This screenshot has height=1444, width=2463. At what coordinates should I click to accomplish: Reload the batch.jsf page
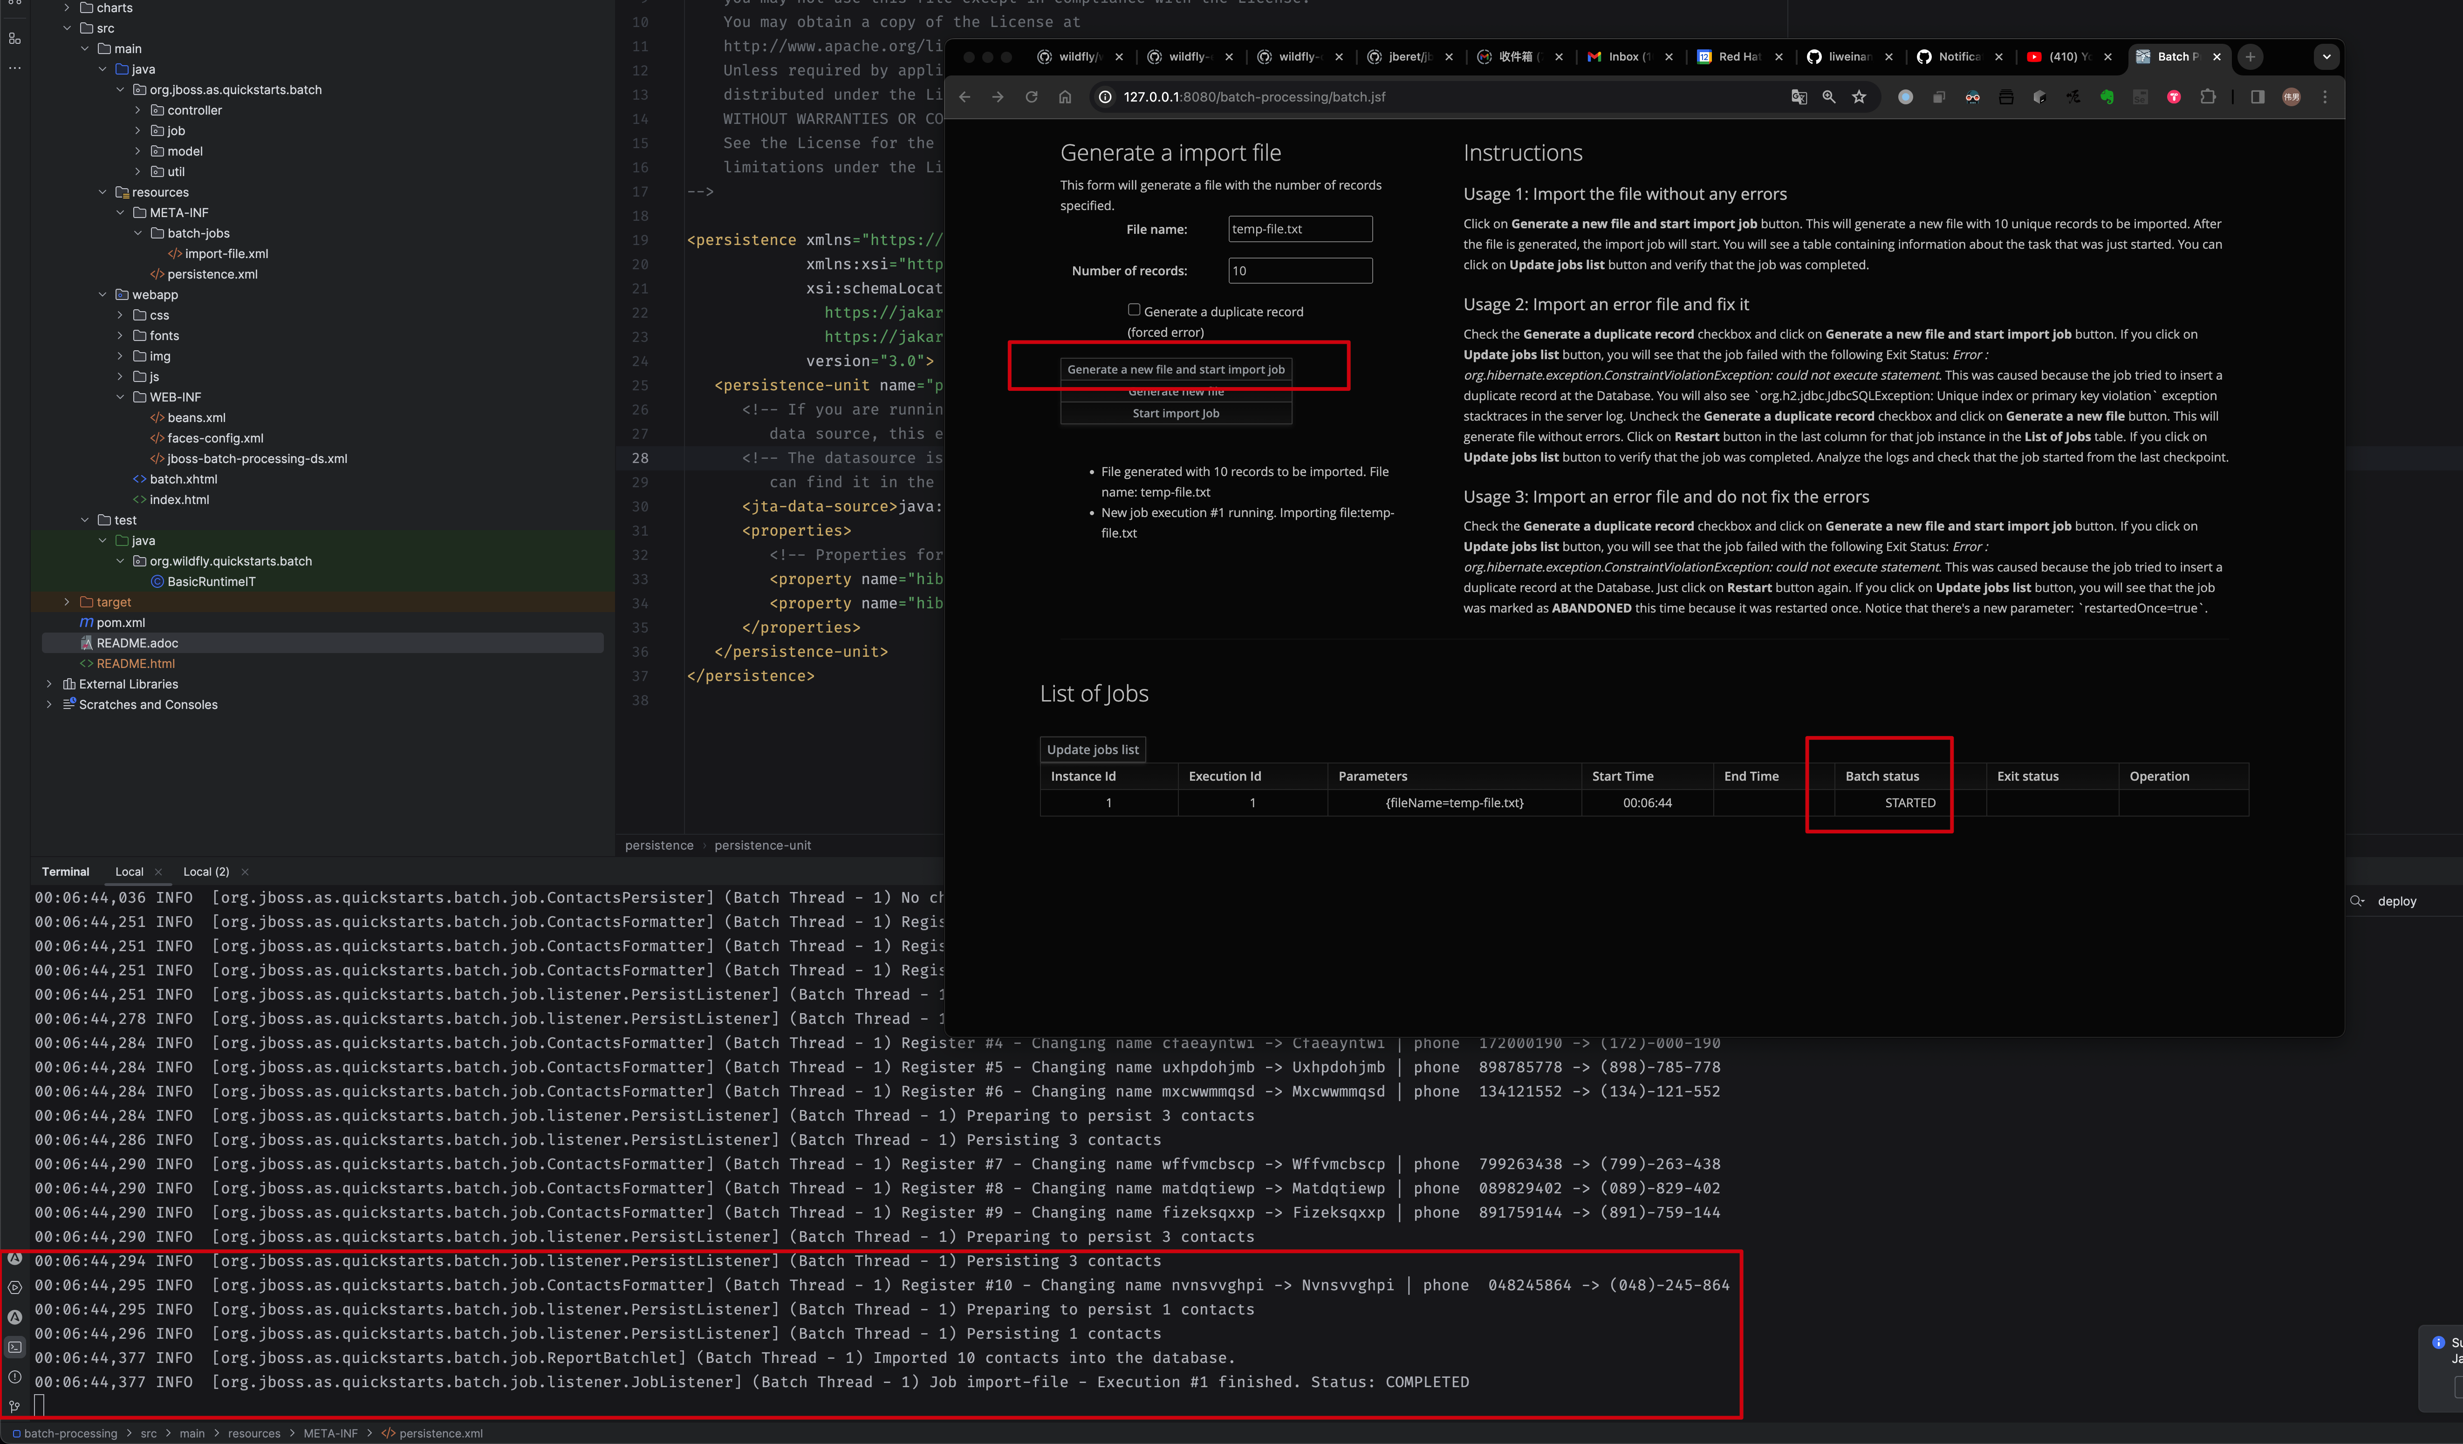pyautogui.click(x=1031, y=97)
